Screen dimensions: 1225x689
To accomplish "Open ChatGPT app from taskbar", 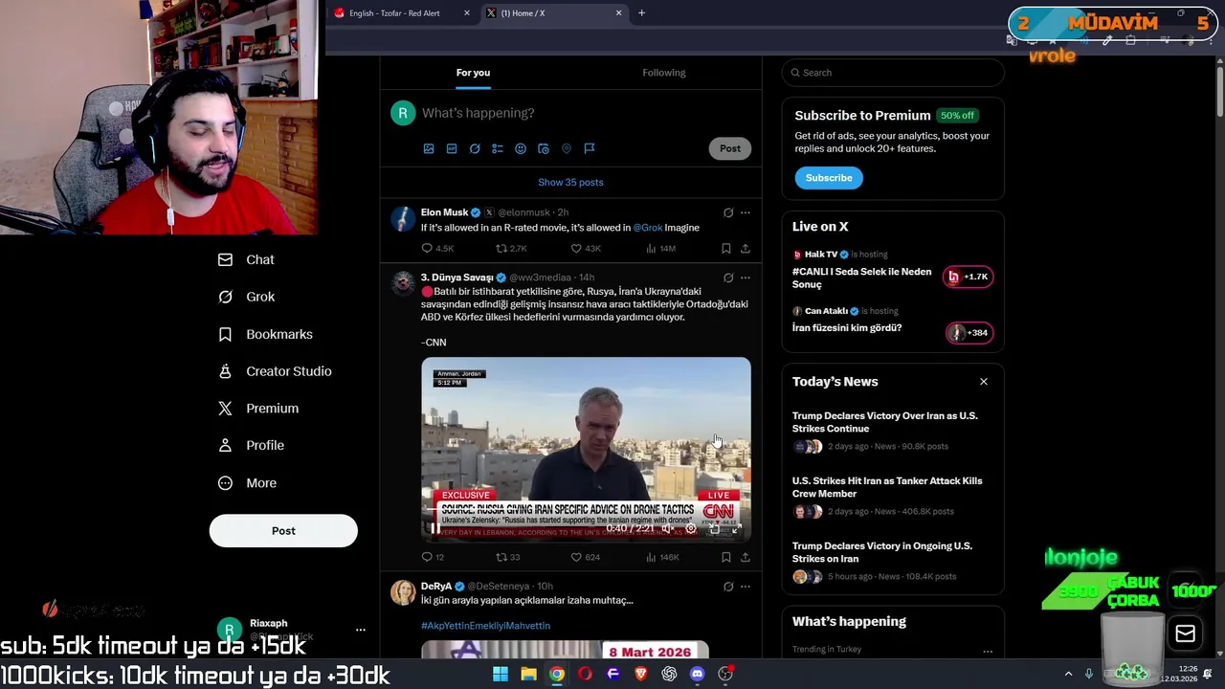I will (669, 674).
